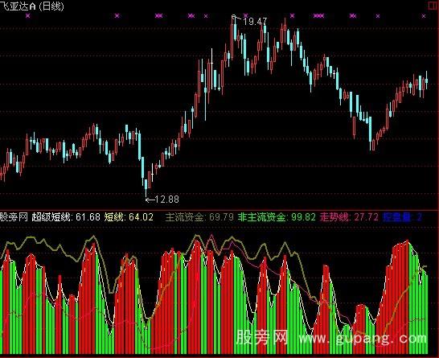Select the blue 控盘量 indicator label
The image size is (439, 358).
(402, 217)
